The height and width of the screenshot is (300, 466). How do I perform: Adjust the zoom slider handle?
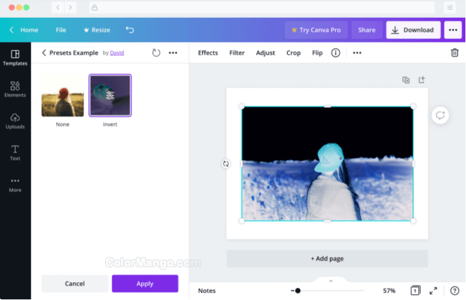(298, 290)
